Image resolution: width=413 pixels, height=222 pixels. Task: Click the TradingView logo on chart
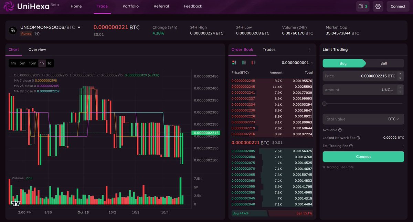tap(16, 203)
